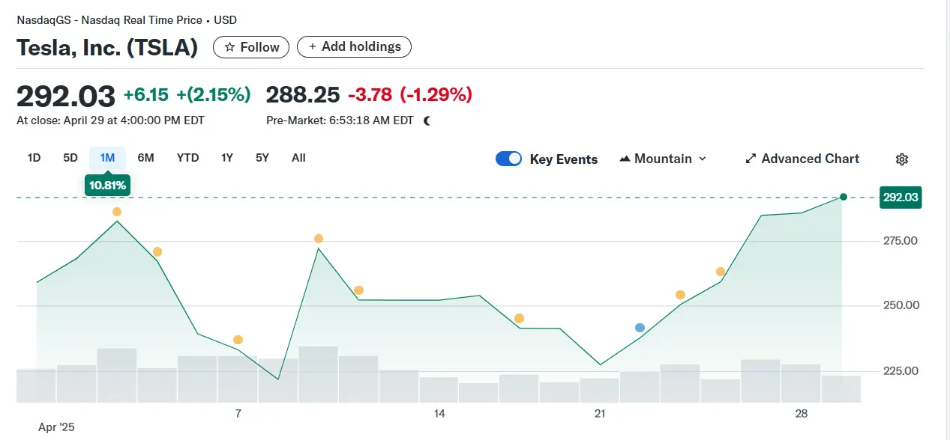
Task: Click the moon pre-market icon
Action: 427,120
